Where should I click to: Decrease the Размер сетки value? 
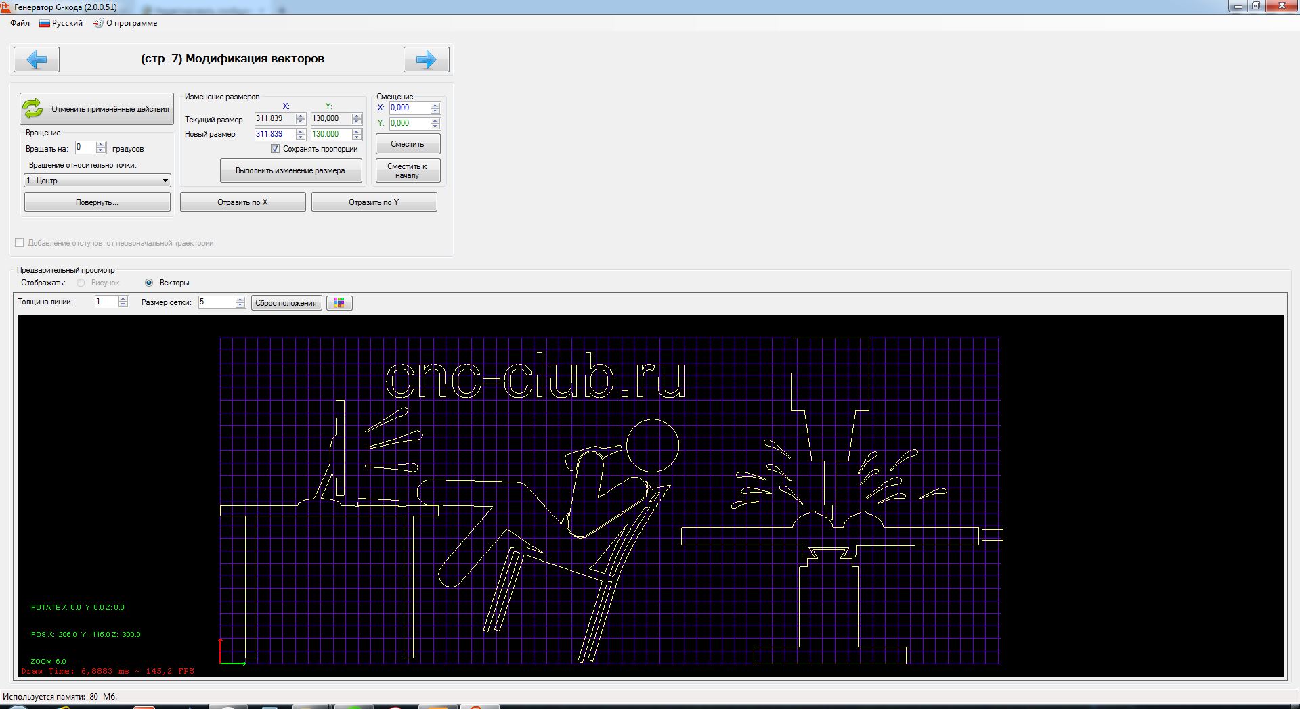240,305
